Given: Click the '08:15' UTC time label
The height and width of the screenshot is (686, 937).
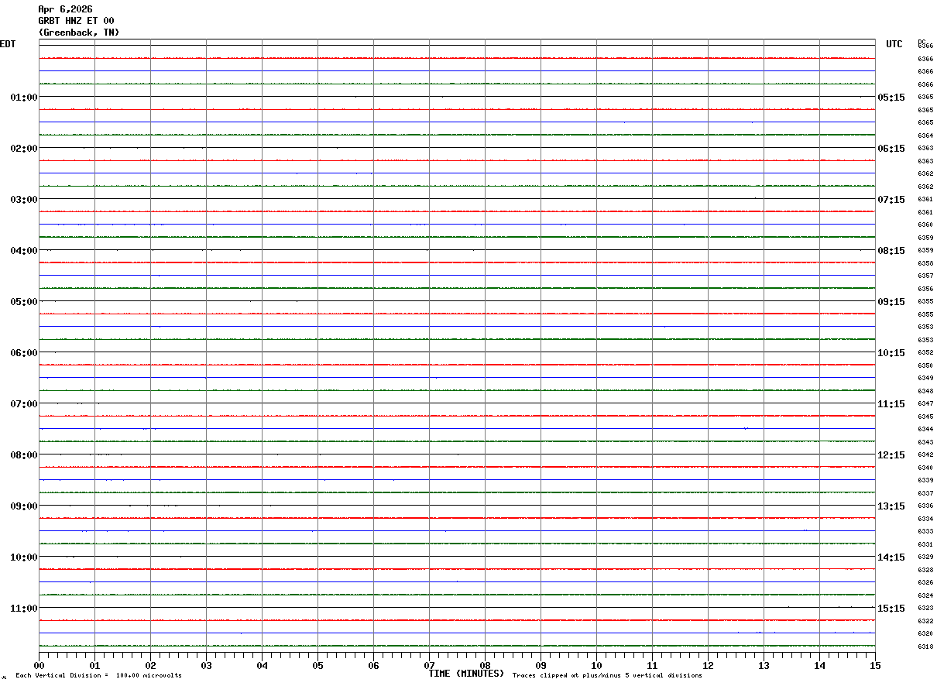Looking at the screenshot, I should point(891,251).
